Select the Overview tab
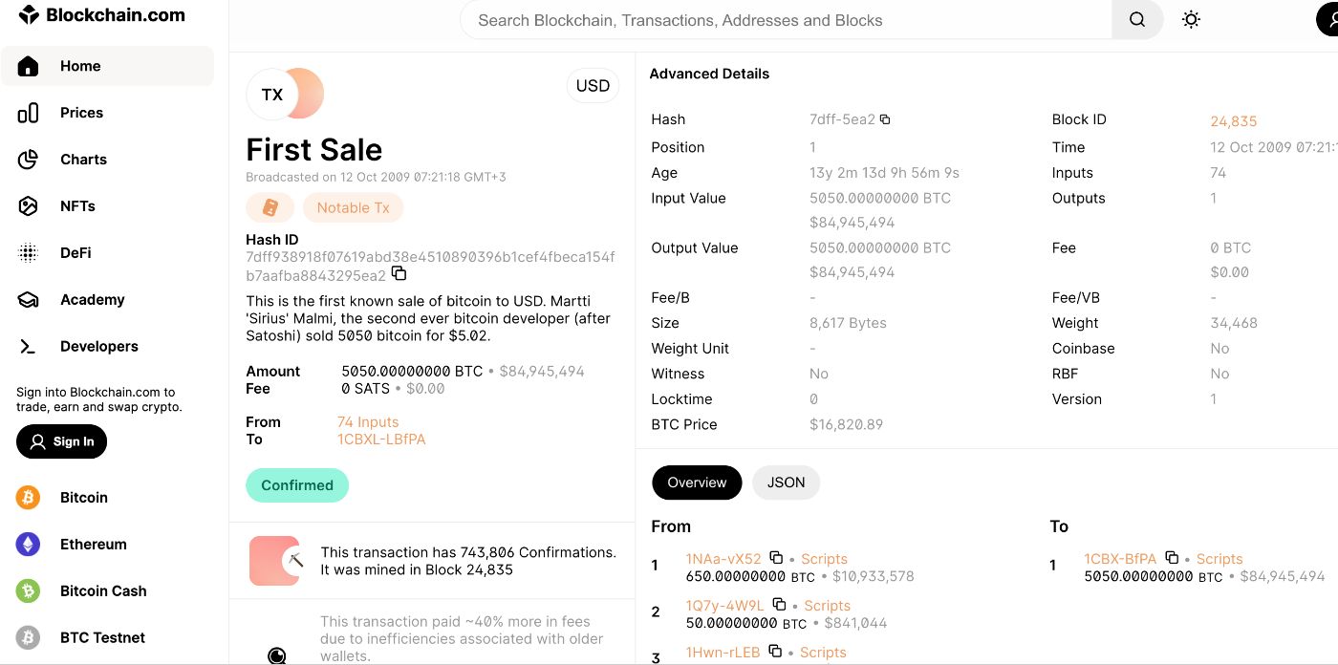1338x665 pixels. click(697, 483)
